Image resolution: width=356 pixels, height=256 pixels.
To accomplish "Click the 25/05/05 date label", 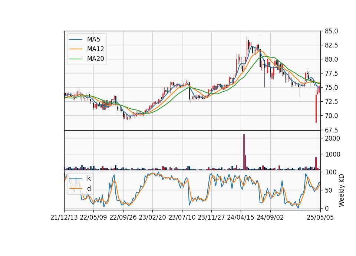I will coord(320,217).
